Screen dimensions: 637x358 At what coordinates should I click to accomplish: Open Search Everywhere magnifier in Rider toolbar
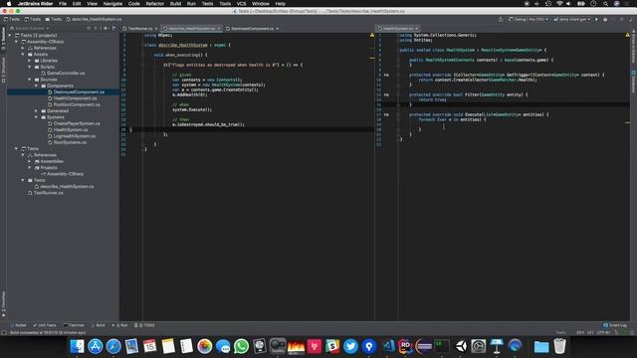click(x=632, y=19)
